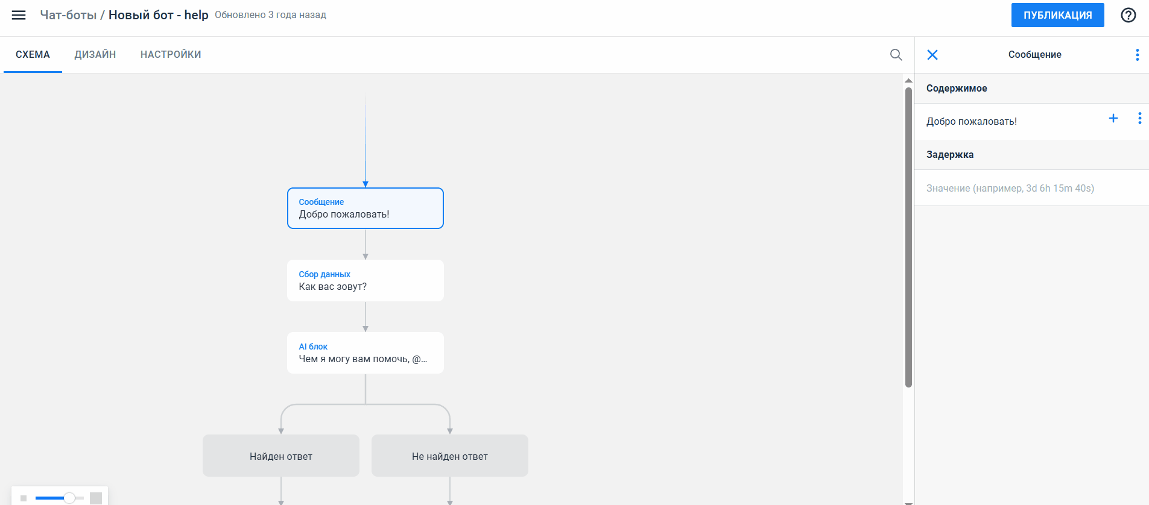Select the 'AI блок' node

tap(365, 353)
